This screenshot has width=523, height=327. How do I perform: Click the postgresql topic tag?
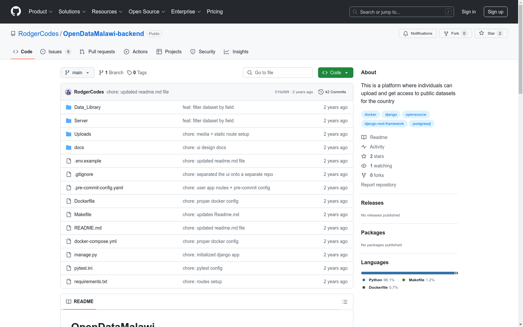click(422, 124)
